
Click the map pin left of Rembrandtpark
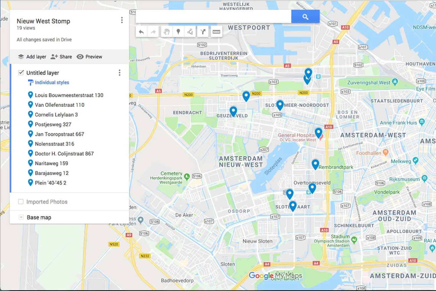315,164
